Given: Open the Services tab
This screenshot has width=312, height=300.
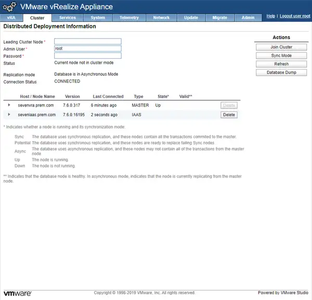Looking at the screenshot, I should (68, 18).
